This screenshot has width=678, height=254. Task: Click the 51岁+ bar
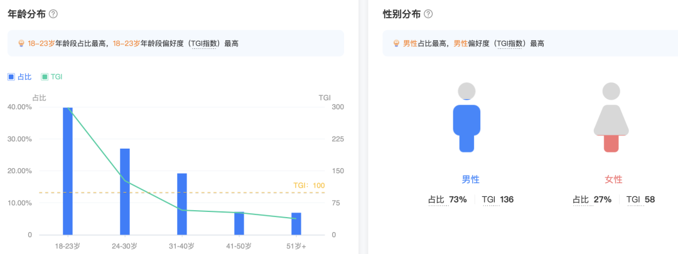point(296,224)
